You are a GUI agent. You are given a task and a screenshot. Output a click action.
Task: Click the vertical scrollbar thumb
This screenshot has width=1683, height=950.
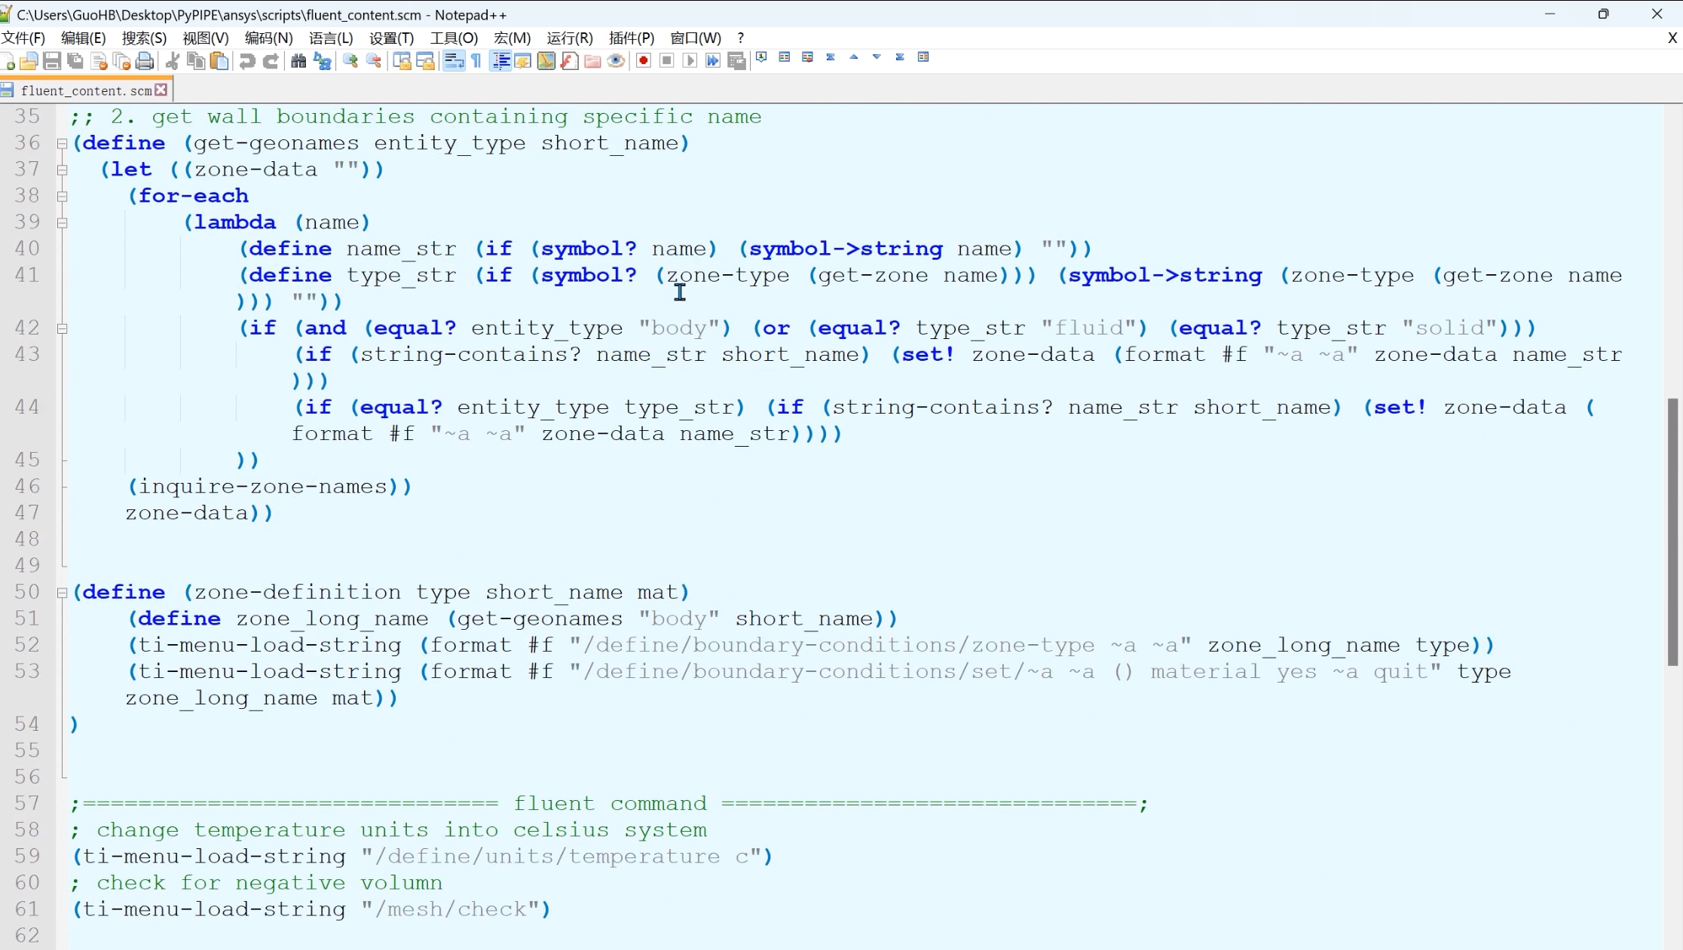click(1672, 532)
